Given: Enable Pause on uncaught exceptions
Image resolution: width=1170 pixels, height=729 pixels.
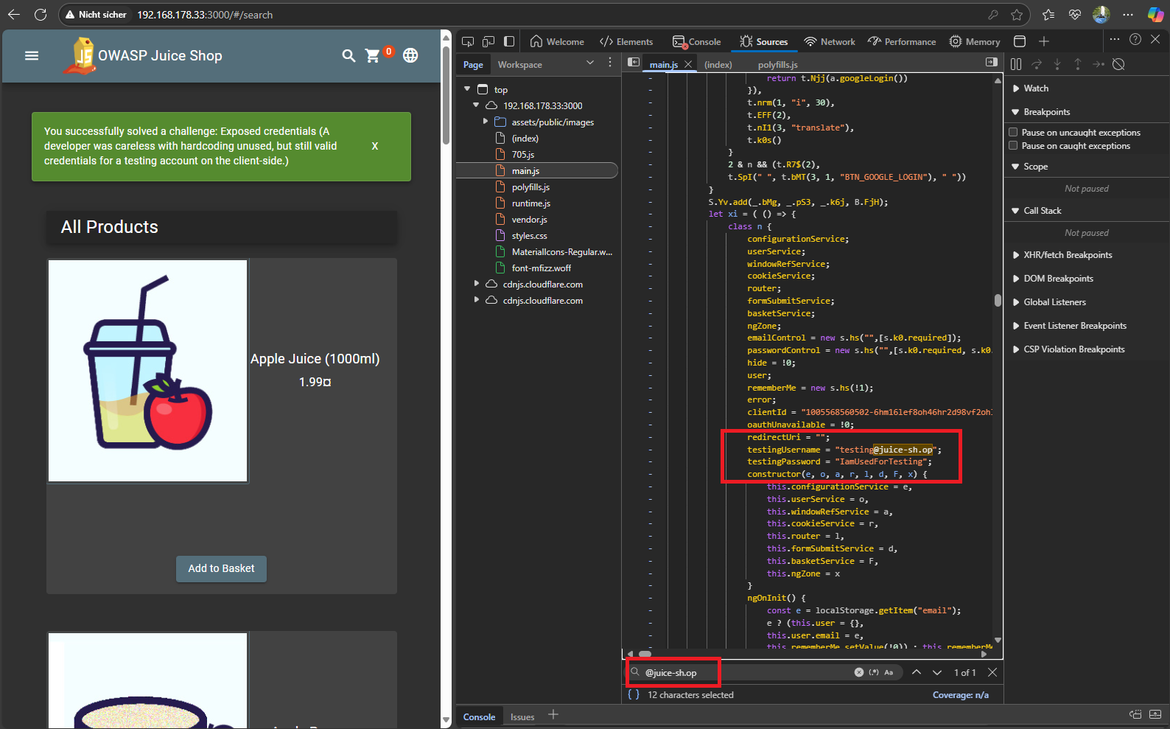Looking at the screenshot, I should (x=1013, y=133).
